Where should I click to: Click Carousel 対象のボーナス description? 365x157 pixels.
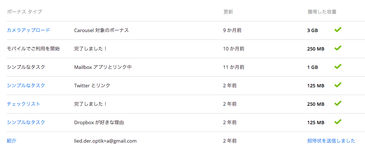point(101,30)
